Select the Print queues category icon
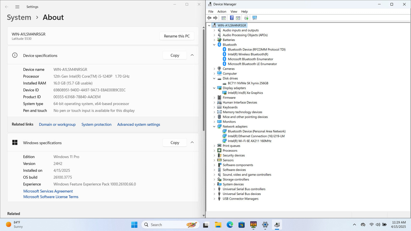Viewport: 411px width, 231px height. (219, 146)
